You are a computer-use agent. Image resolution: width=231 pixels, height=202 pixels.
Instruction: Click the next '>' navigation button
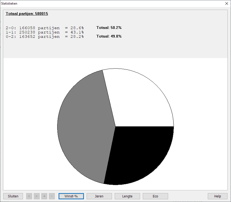(37, 196)
